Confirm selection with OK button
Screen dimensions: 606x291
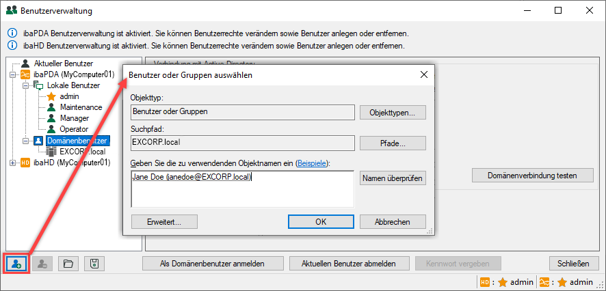point(321,221)
